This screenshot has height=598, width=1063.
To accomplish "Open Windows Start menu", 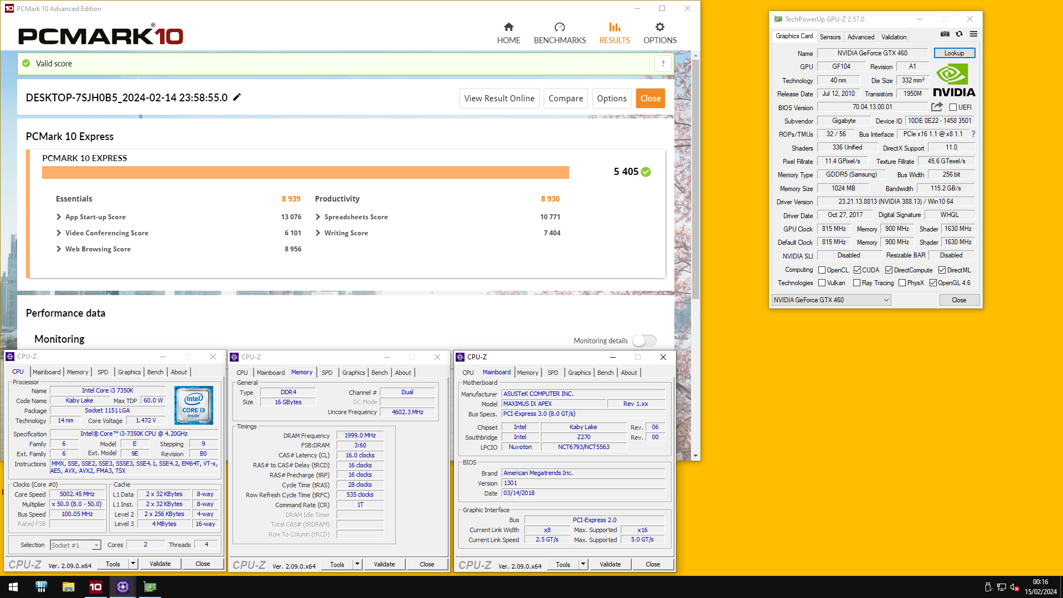I will [13, 587].
